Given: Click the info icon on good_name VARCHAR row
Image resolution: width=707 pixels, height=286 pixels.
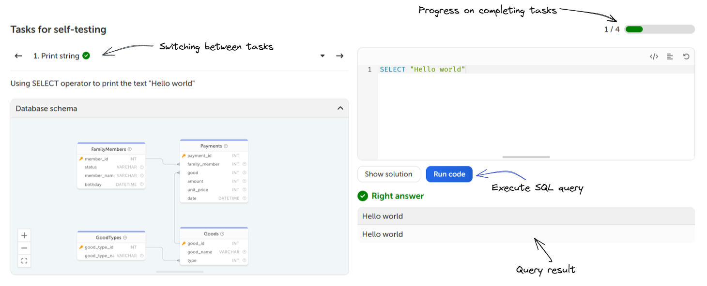Looking at the screenshot, I should click(x=245, y=252).
